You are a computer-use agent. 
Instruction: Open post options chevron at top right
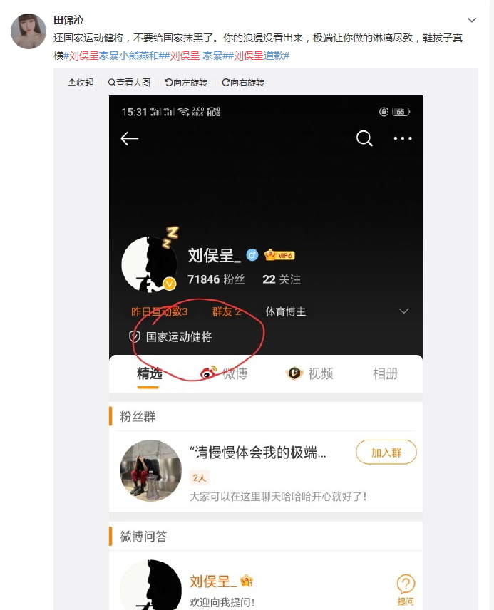coord(472,20)
